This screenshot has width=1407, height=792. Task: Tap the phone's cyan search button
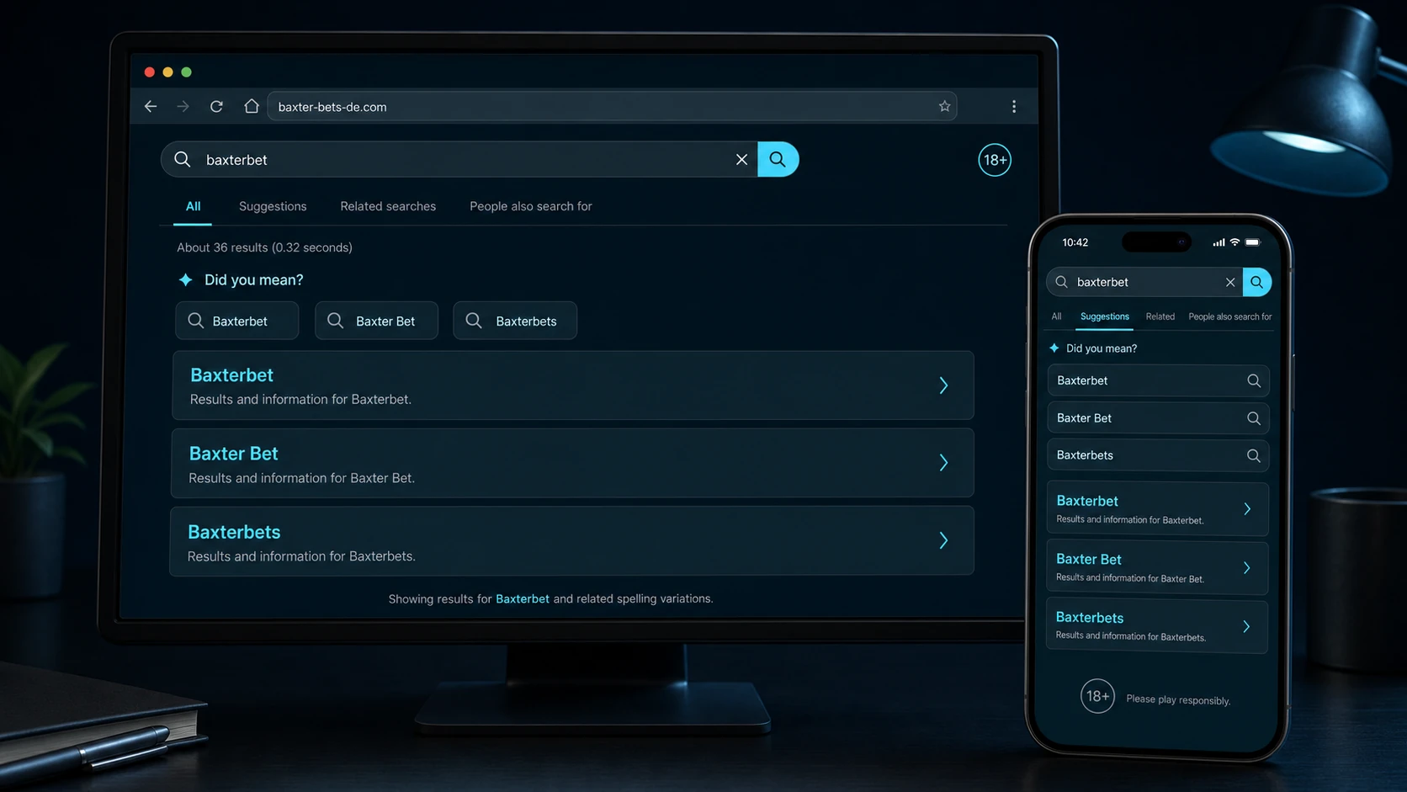tap(1256, 282)
